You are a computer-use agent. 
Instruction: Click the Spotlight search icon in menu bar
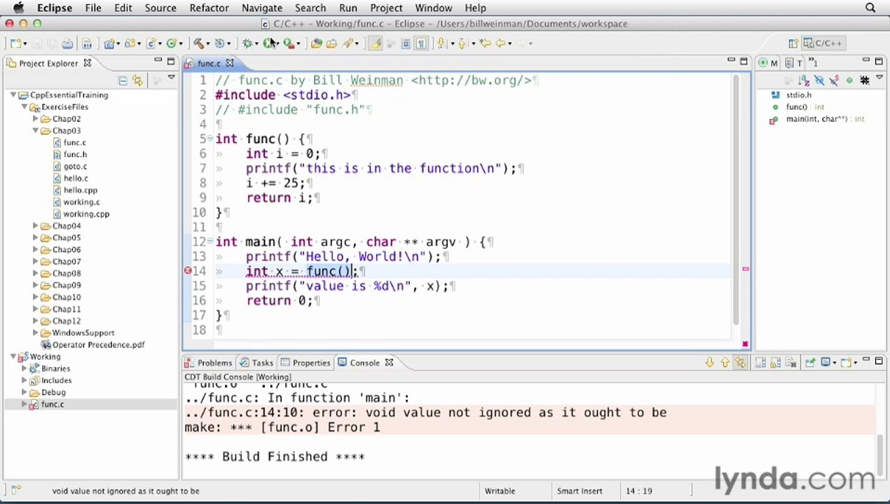click(x=870, y=8)
